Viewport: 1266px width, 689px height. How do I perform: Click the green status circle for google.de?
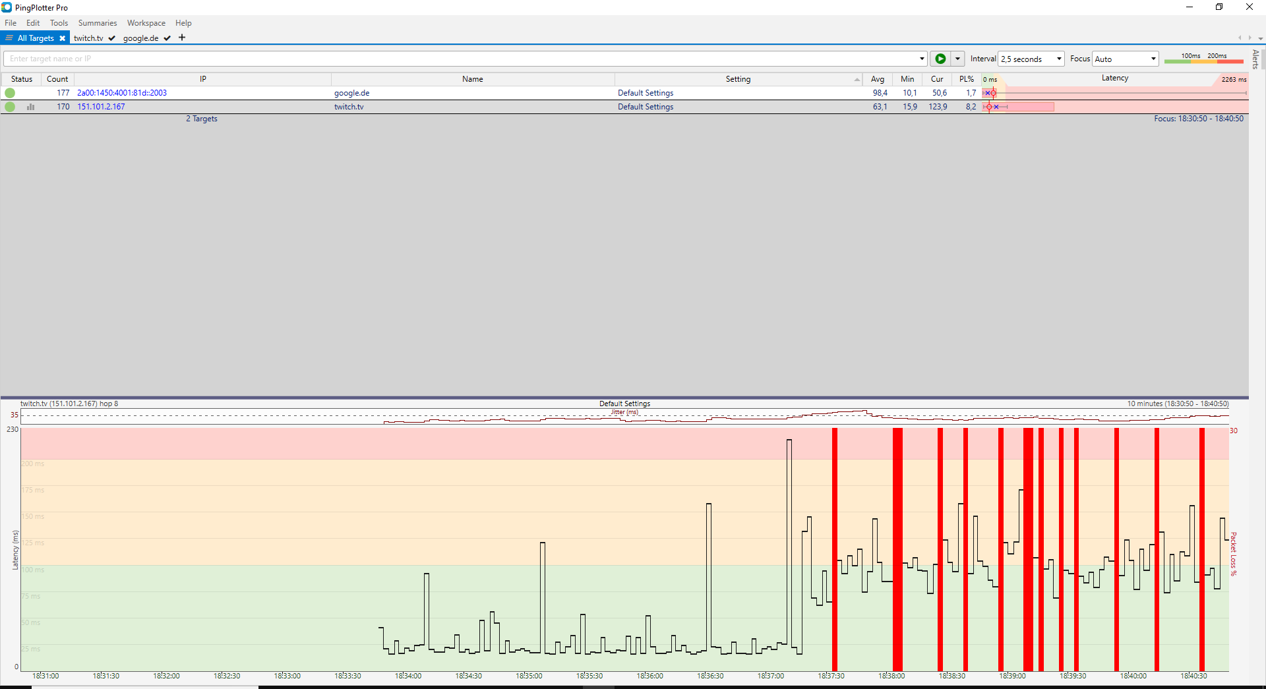tap(10, 93)
